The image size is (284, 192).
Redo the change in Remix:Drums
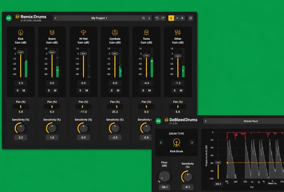pyautogui.click(x=163, y=18)
